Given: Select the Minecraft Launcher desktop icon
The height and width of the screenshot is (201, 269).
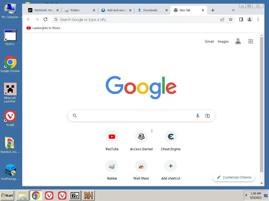Looking at the screenshot, I should (10, 93).
